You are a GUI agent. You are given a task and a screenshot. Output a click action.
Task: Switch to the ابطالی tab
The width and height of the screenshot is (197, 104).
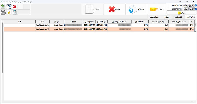click(x=167, y=17)
